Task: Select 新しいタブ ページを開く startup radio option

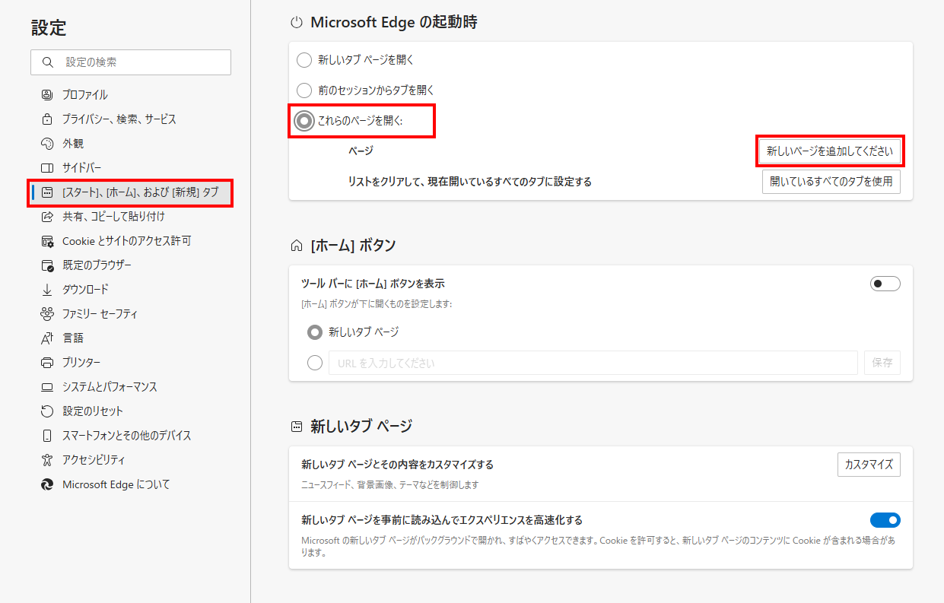Action: pos(304,59)
